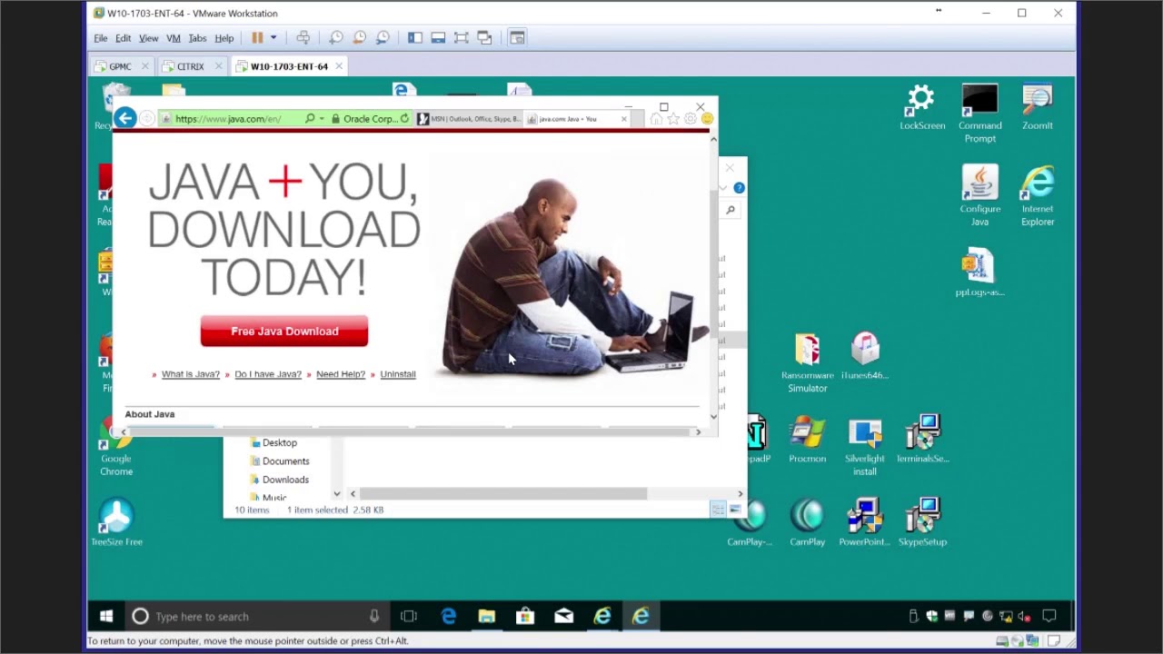Viewport: 1163px width, 654px height.
Task: Expand the power options dropdown arrow
Action: point(273,38)
